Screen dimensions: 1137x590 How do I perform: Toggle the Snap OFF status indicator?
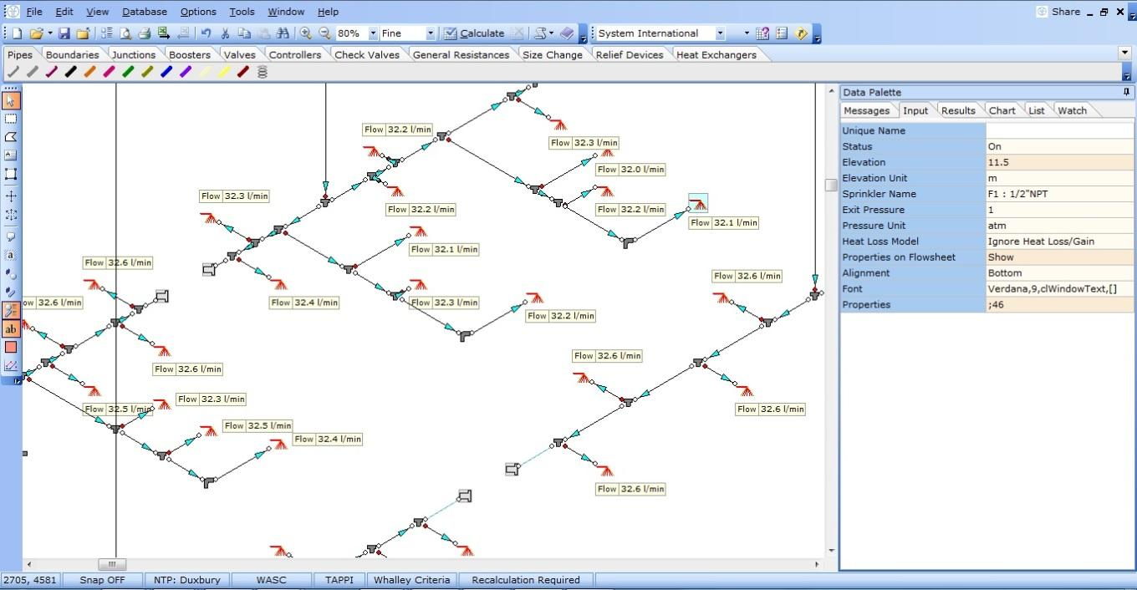(102, 580)
